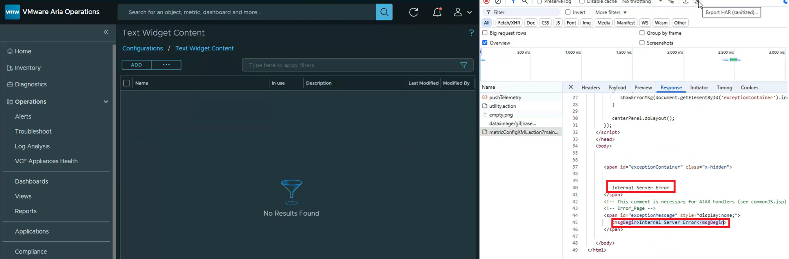Switch to the Headers tab

[x=590, y=88]
